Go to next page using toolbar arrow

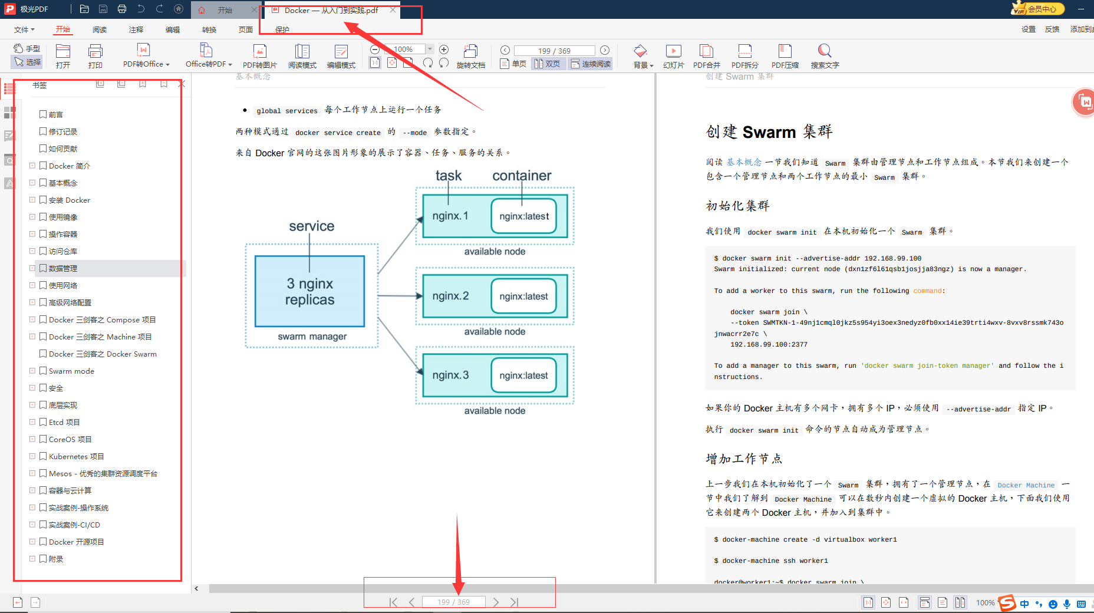(605, 51)
